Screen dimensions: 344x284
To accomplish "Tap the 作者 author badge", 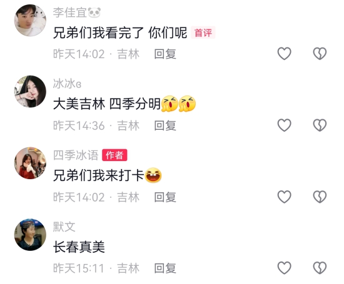I will pos(114,155).
